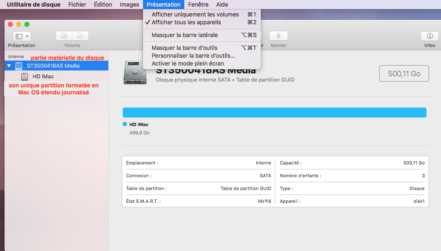Select Masquer la barre d'outils menu entry

click(184, 48)
